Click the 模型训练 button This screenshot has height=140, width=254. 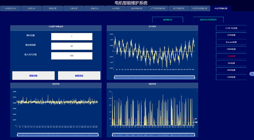[x=33, y=76]
